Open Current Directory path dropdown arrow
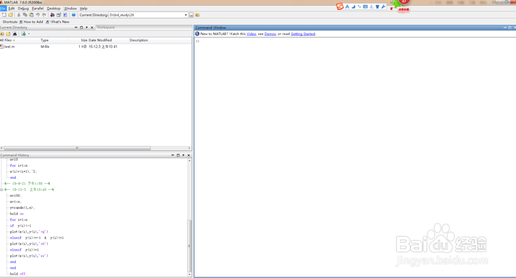516x278 pixels. click(186, 15)
